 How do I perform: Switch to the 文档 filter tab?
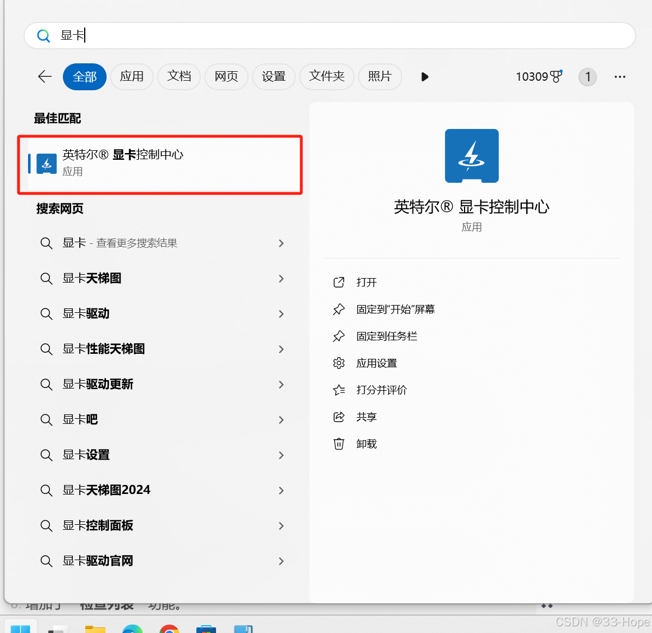pos(179,76)
